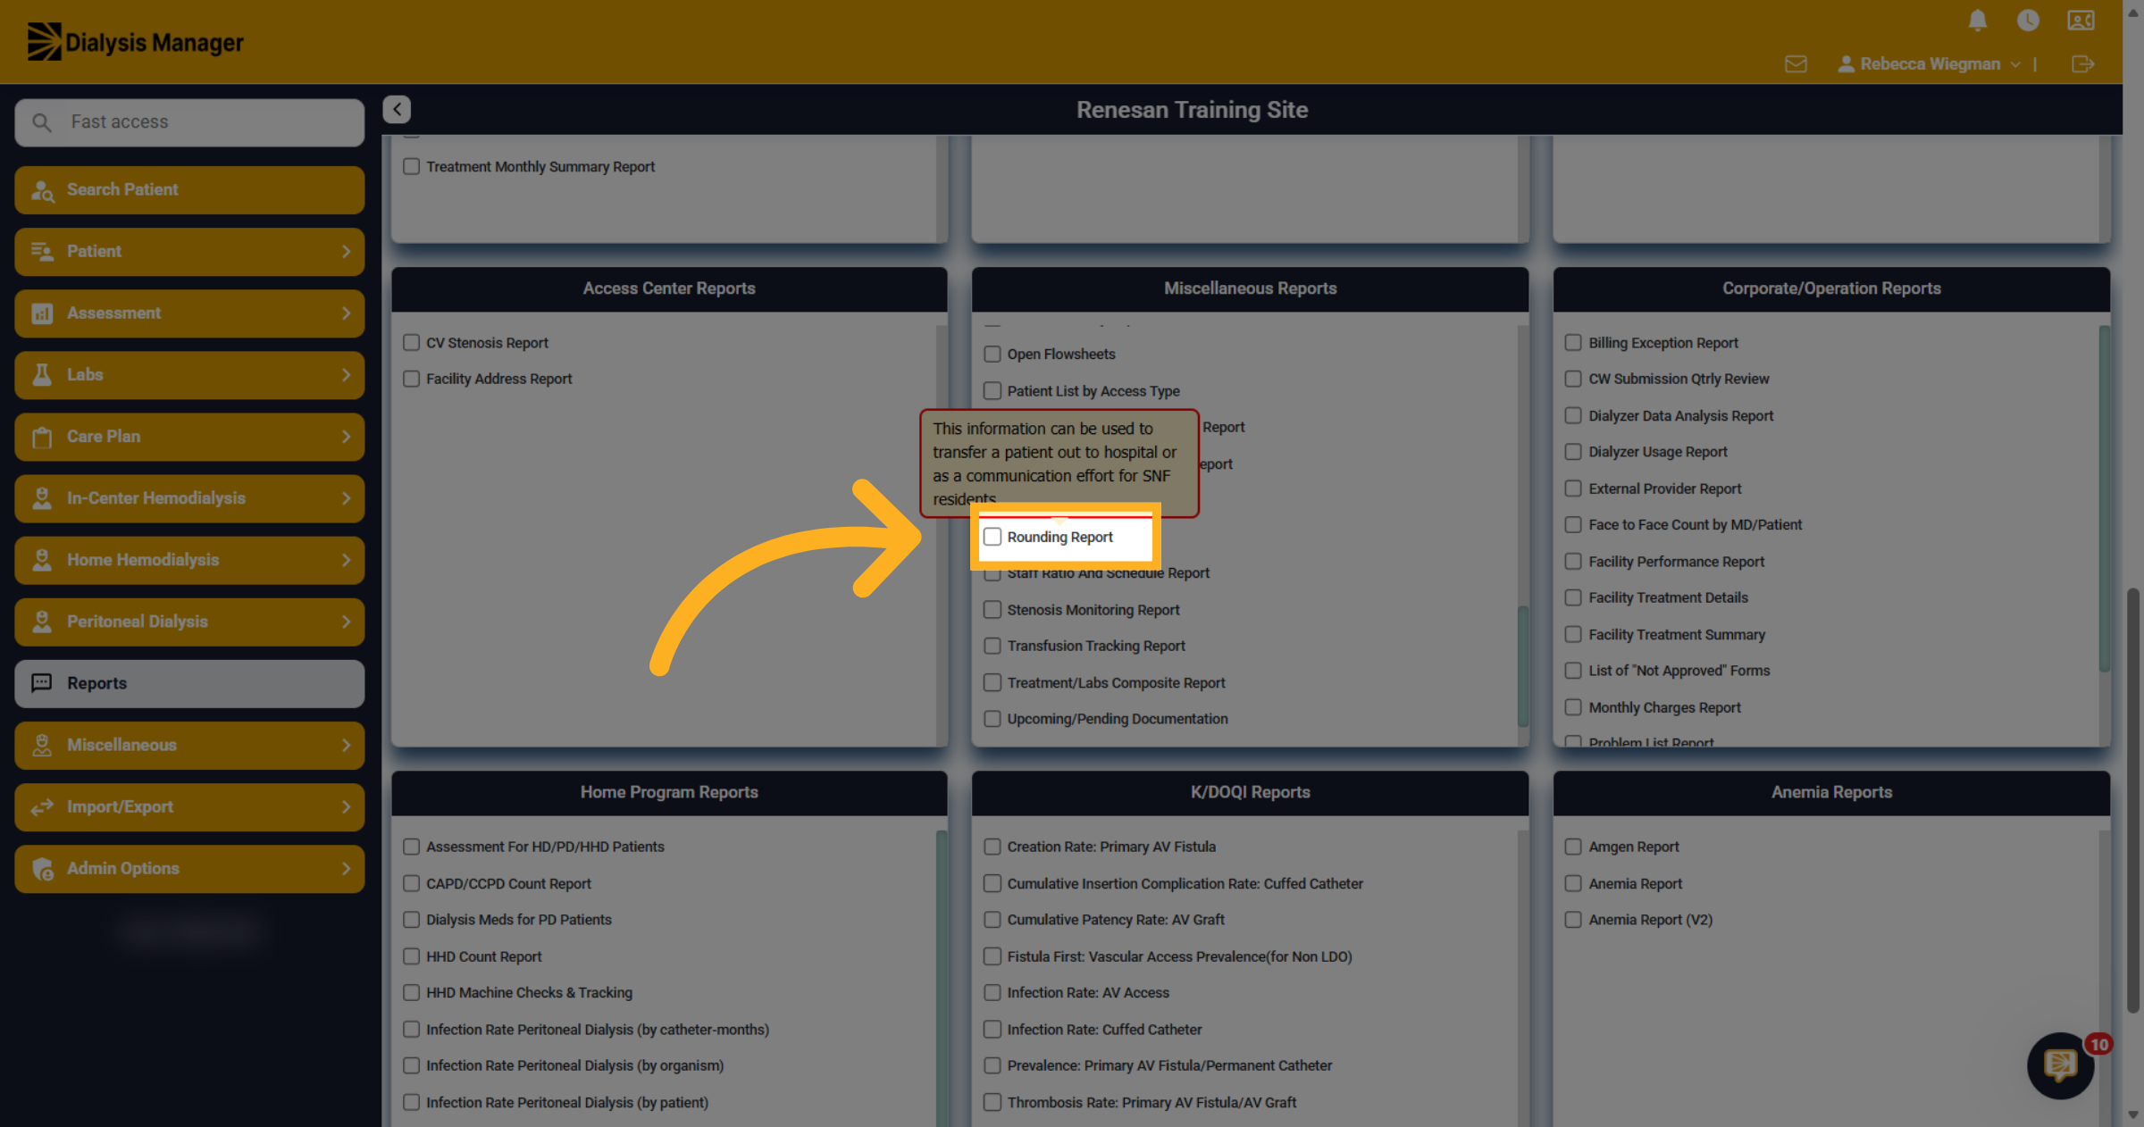Viewport: 2144px width, 1127px height.
Task: Select the Transfusion Tracking Report
Action: pos(992,646)
